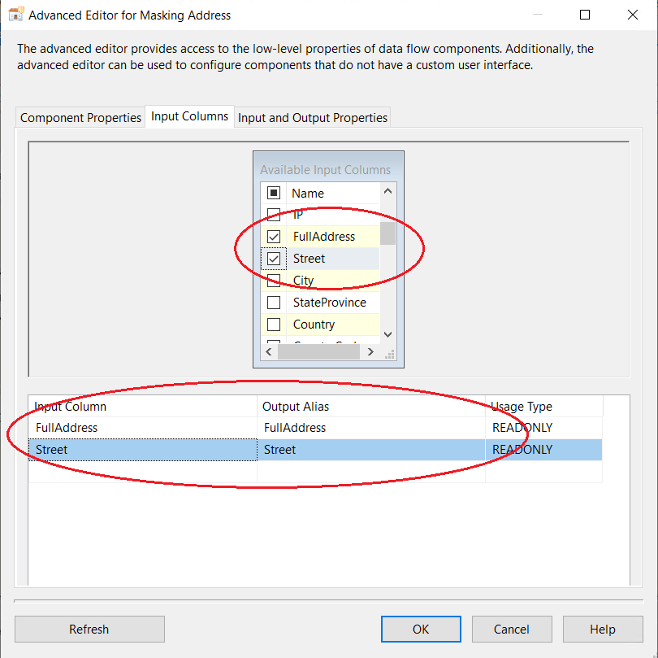Open Usage Type dropdown for FullAddress row
The width and height of the screenshot is (658, 658).
543,428
